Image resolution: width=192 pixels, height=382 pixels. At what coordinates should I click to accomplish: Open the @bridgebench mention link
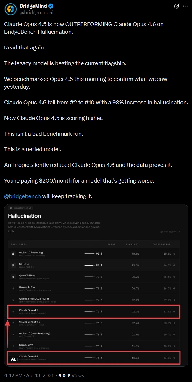[22, 196]
